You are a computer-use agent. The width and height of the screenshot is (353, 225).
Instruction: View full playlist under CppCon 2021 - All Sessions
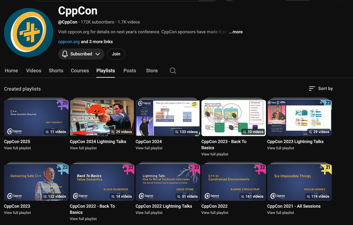click(281, 213)
